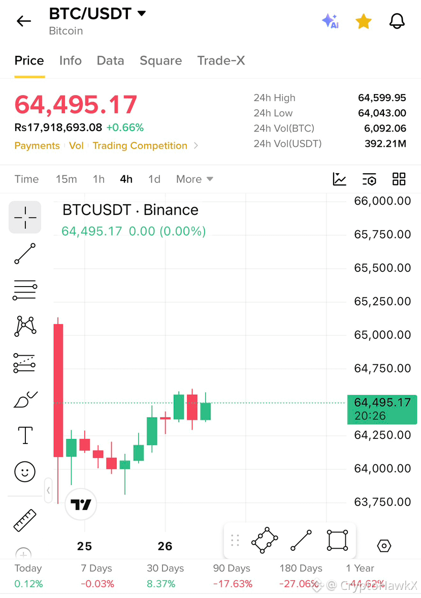421x598 pixels.
Task: Click the TradingView logo badge
Action: 81,504
